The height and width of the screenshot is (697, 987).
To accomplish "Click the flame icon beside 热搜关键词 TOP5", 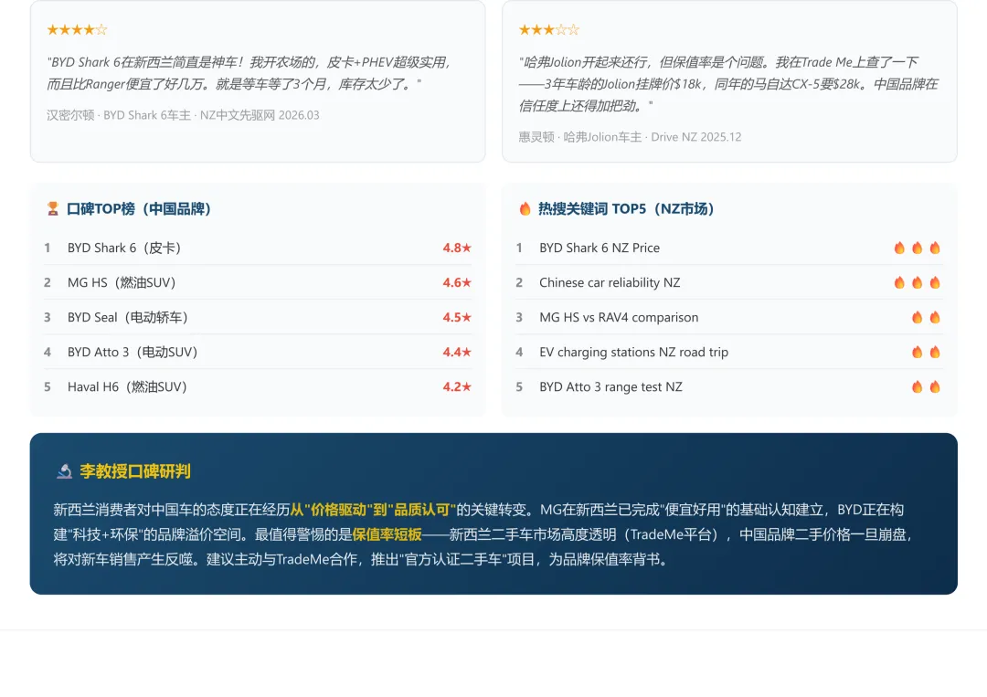I will coord(525,209).
